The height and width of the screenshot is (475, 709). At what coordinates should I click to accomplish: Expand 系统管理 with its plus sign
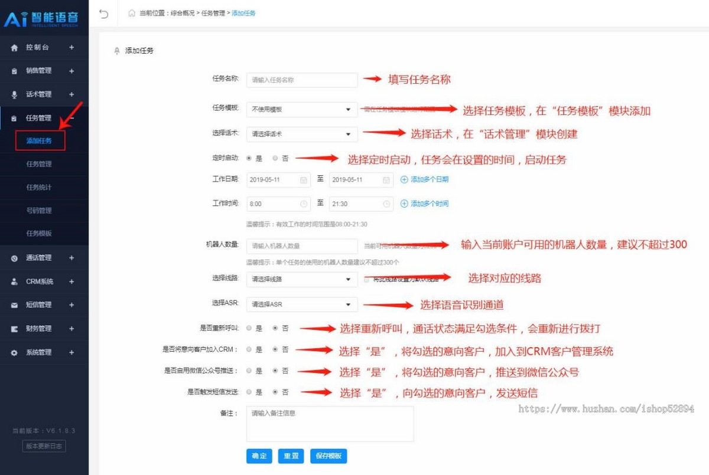click(71, 352)
